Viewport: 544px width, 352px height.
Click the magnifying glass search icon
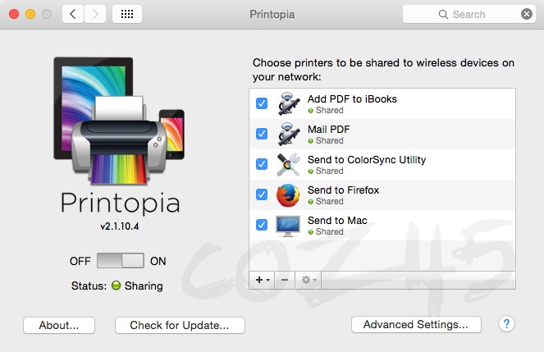443,14
